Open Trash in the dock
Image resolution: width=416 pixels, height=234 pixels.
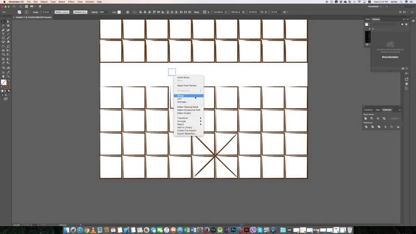[350, 230]
